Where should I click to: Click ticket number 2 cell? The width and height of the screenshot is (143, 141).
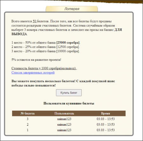[x=28, y=124]
